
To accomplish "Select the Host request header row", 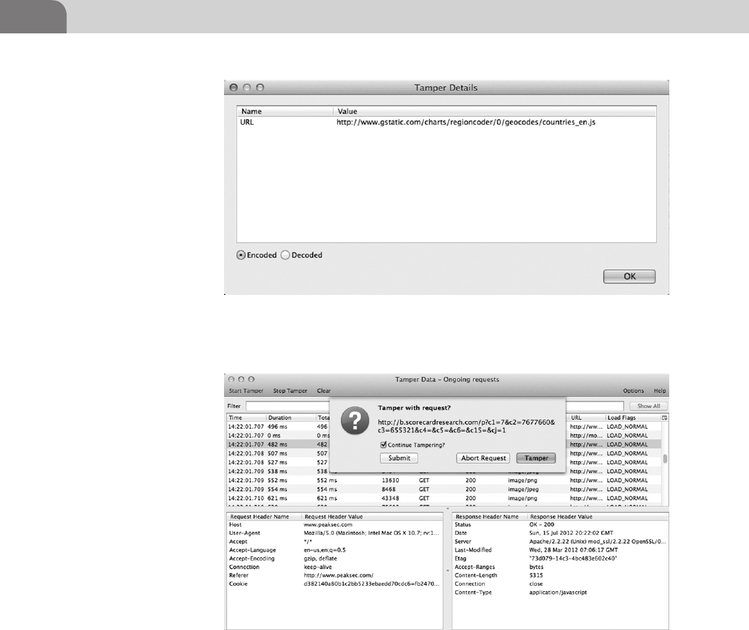I will coord(334,525).
